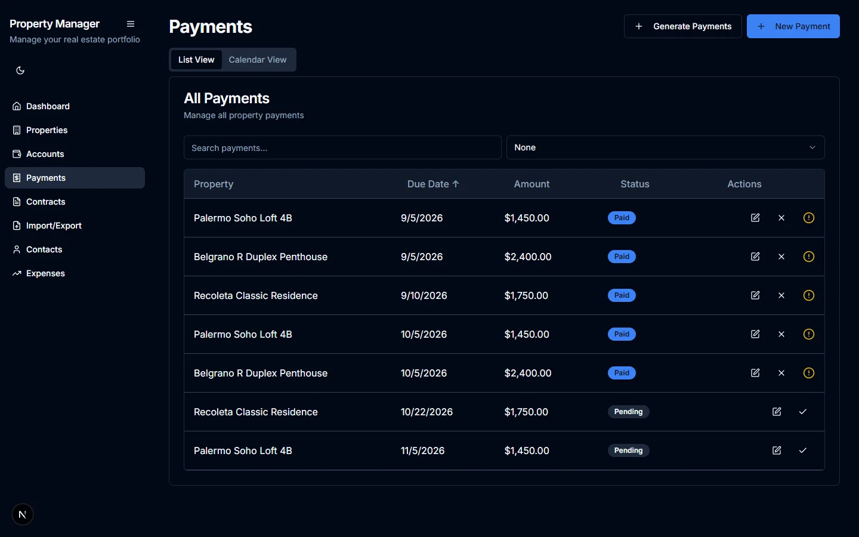
Task: Select the List View tab
Action: 196,60
